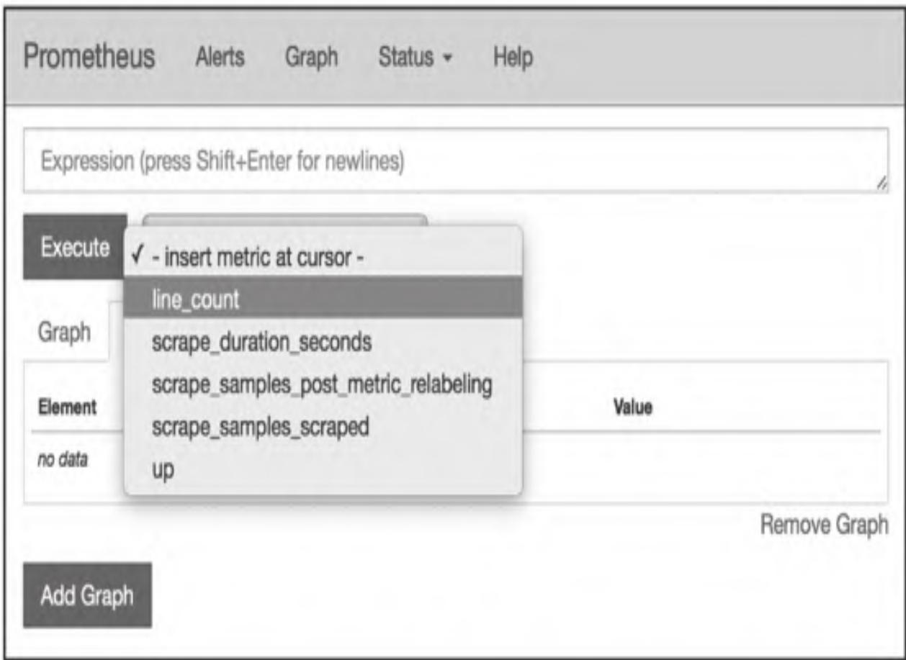This screenshot has width=906, height=660.
Task: Click the Value column header
Action: 632,408
